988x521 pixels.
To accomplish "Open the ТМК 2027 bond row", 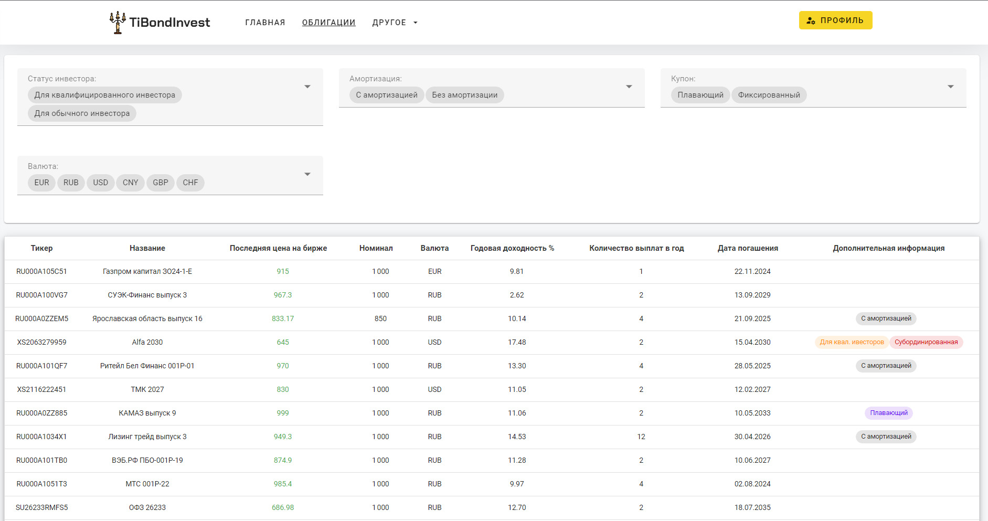I will tap(492, 390).
